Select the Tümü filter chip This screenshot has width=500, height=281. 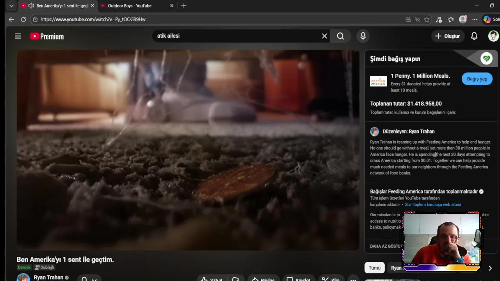tap(375, 268)
